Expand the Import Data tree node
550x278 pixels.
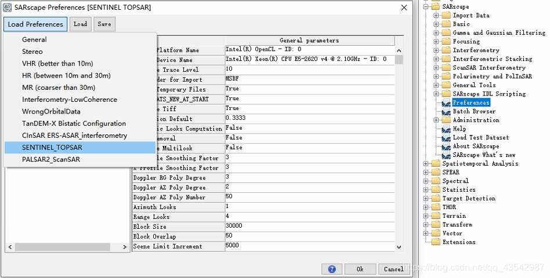436,16
